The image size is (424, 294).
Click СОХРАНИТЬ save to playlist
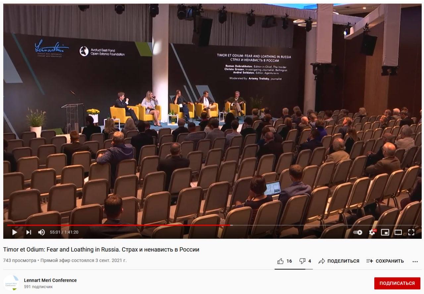coord(385,261)
